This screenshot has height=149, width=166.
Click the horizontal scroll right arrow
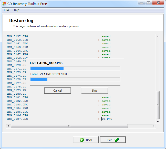tap(153, 126)
